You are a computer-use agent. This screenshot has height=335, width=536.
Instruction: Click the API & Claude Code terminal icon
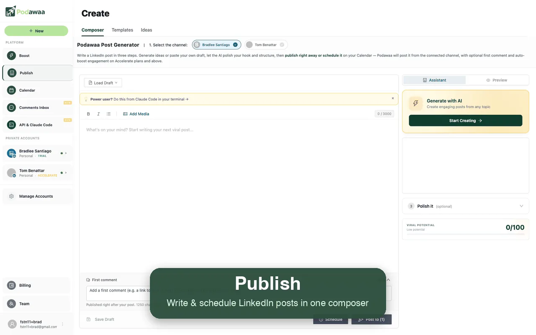click(12, 125)
